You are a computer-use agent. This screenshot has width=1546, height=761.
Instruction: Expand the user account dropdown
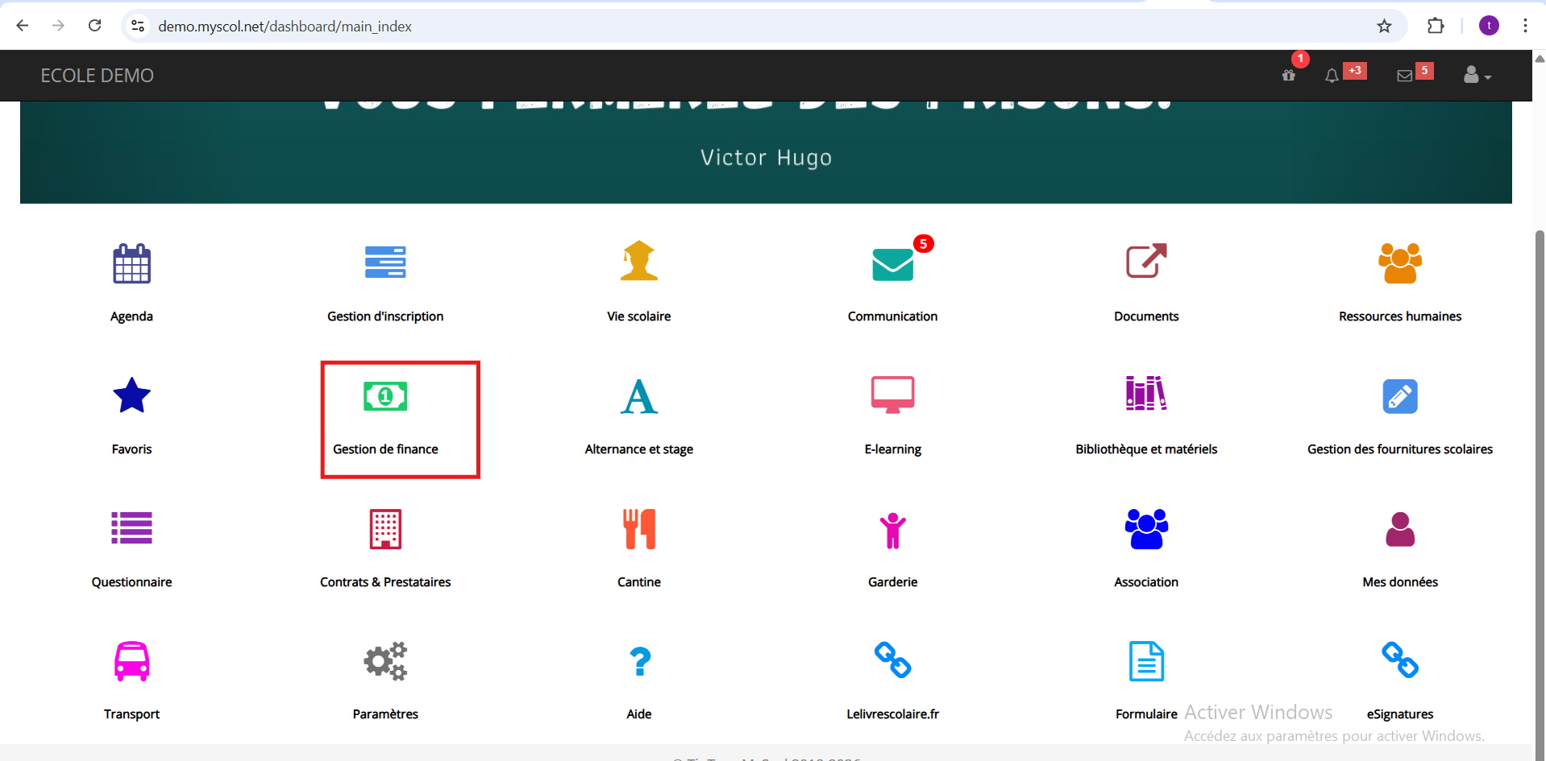point(1477,76)
